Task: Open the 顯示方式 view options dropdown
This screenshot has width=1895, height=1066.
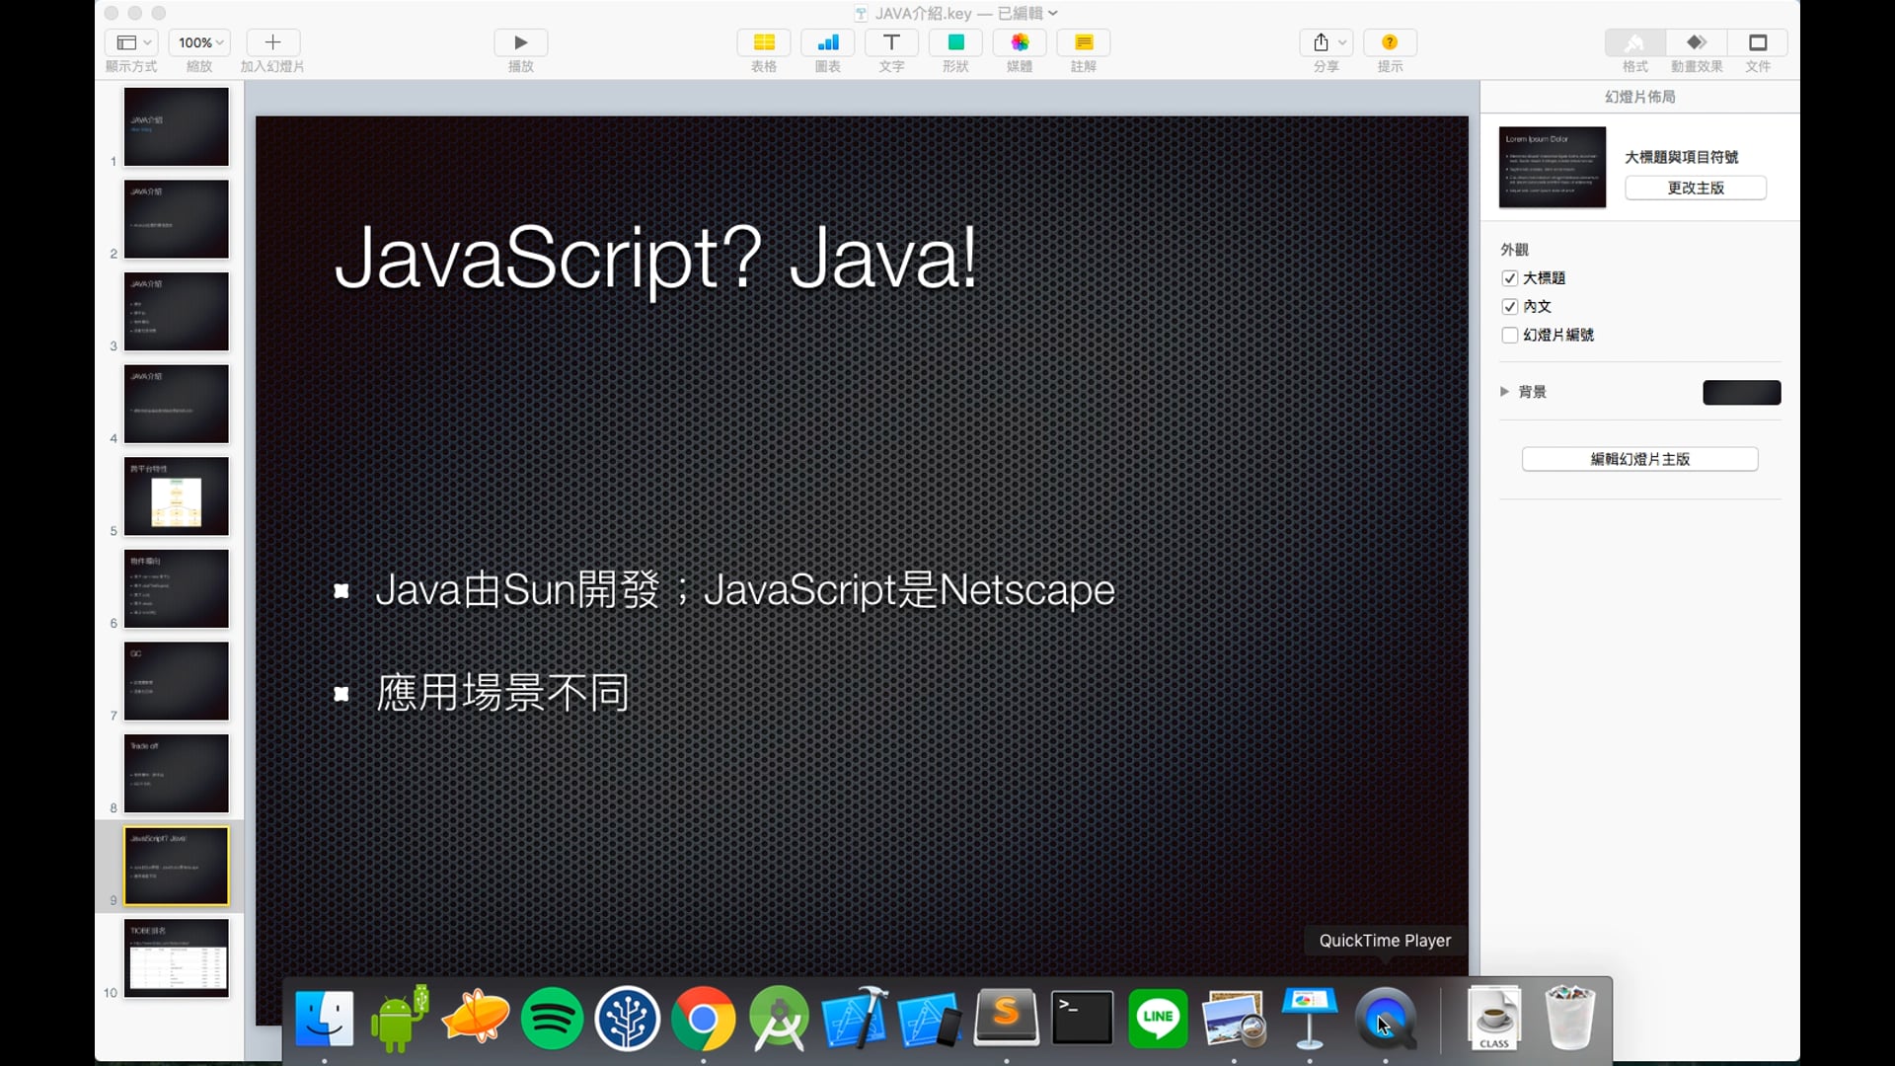Action: coord(131,42)
